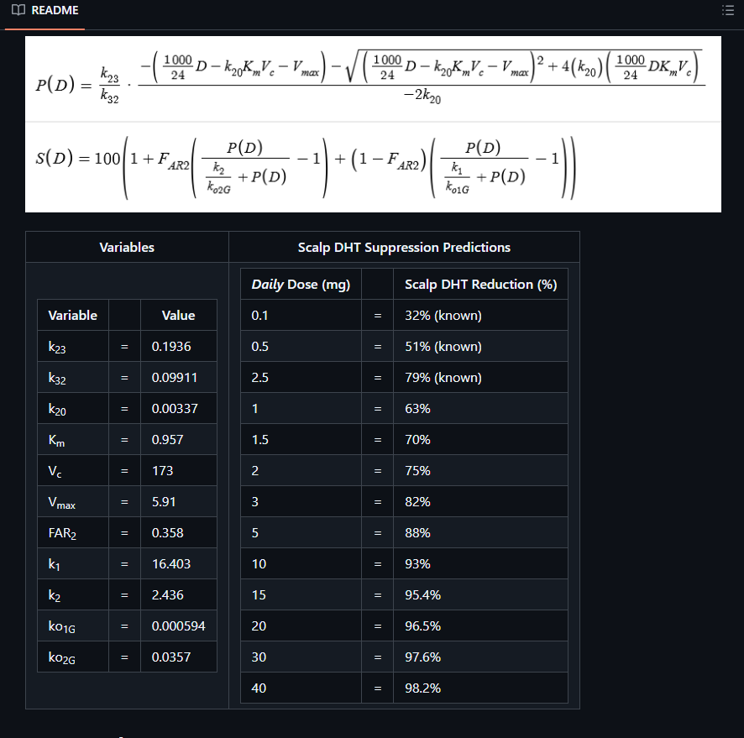Image resolution: width=744 pixels, height=738 pixels.
Task: Click the Variables table header
Action: pos(127,247)
